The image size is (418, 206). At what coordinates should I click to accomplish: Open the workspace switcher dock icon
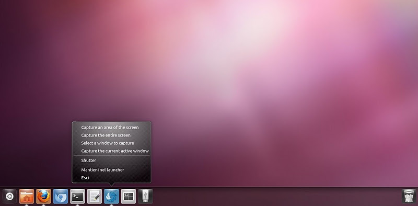tap(129, 197)
